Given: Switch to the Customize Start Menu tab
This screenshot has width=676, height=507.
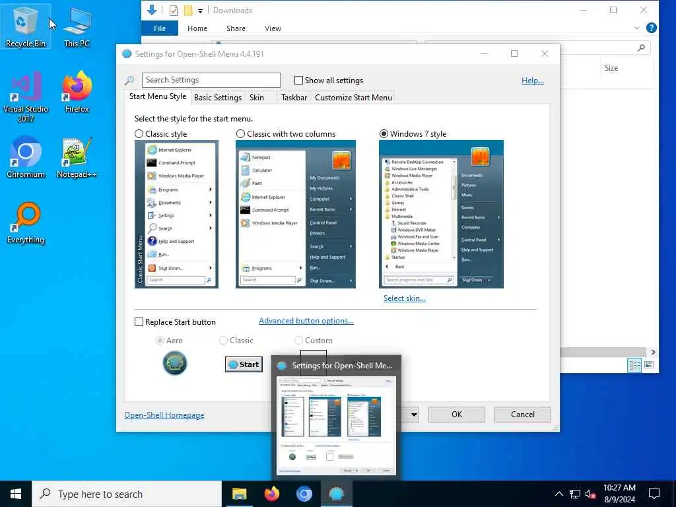Looking at the screenshot, I should [x=354, y=98].
